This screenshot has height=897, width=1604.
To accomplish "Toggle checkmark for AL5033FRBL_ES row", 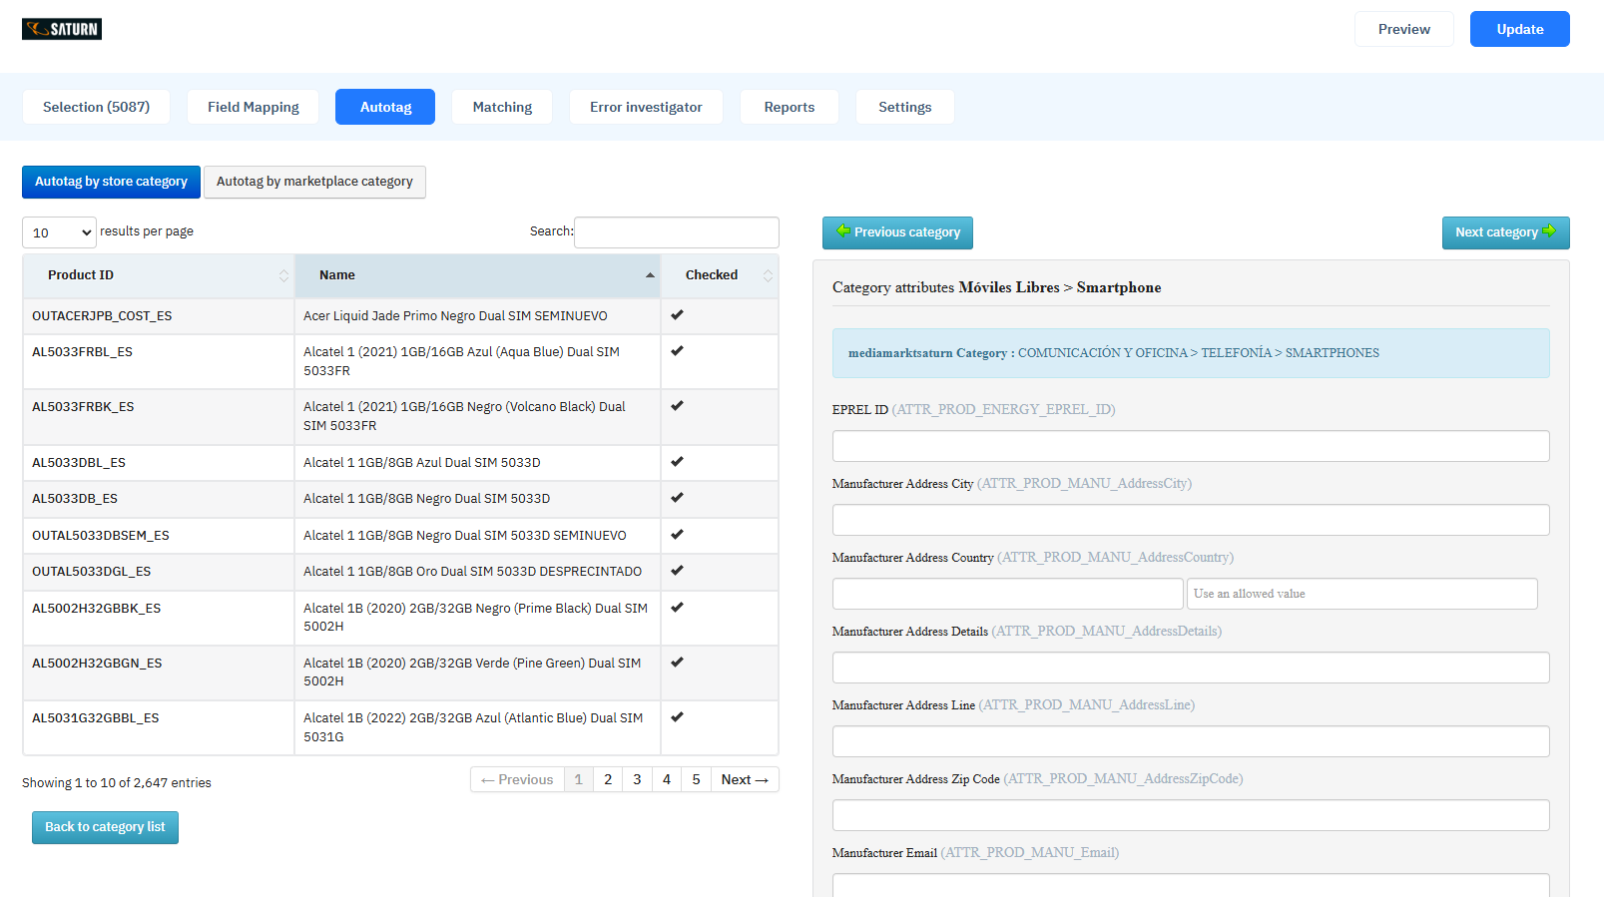I will (677, 351).
